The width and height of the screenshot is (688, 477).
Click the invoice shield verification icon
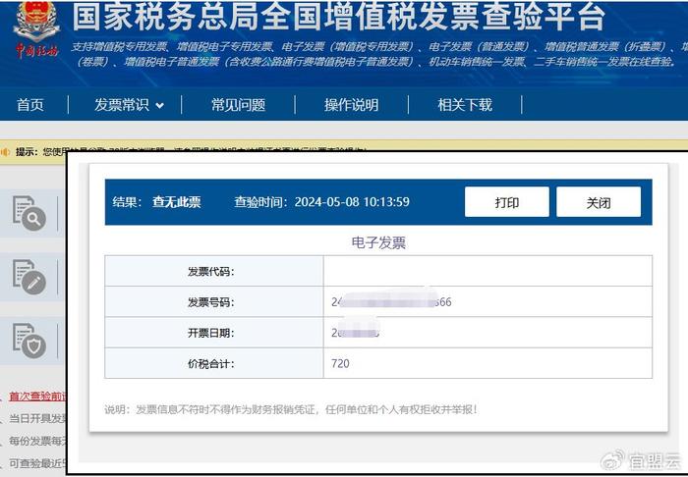(29, 341)
